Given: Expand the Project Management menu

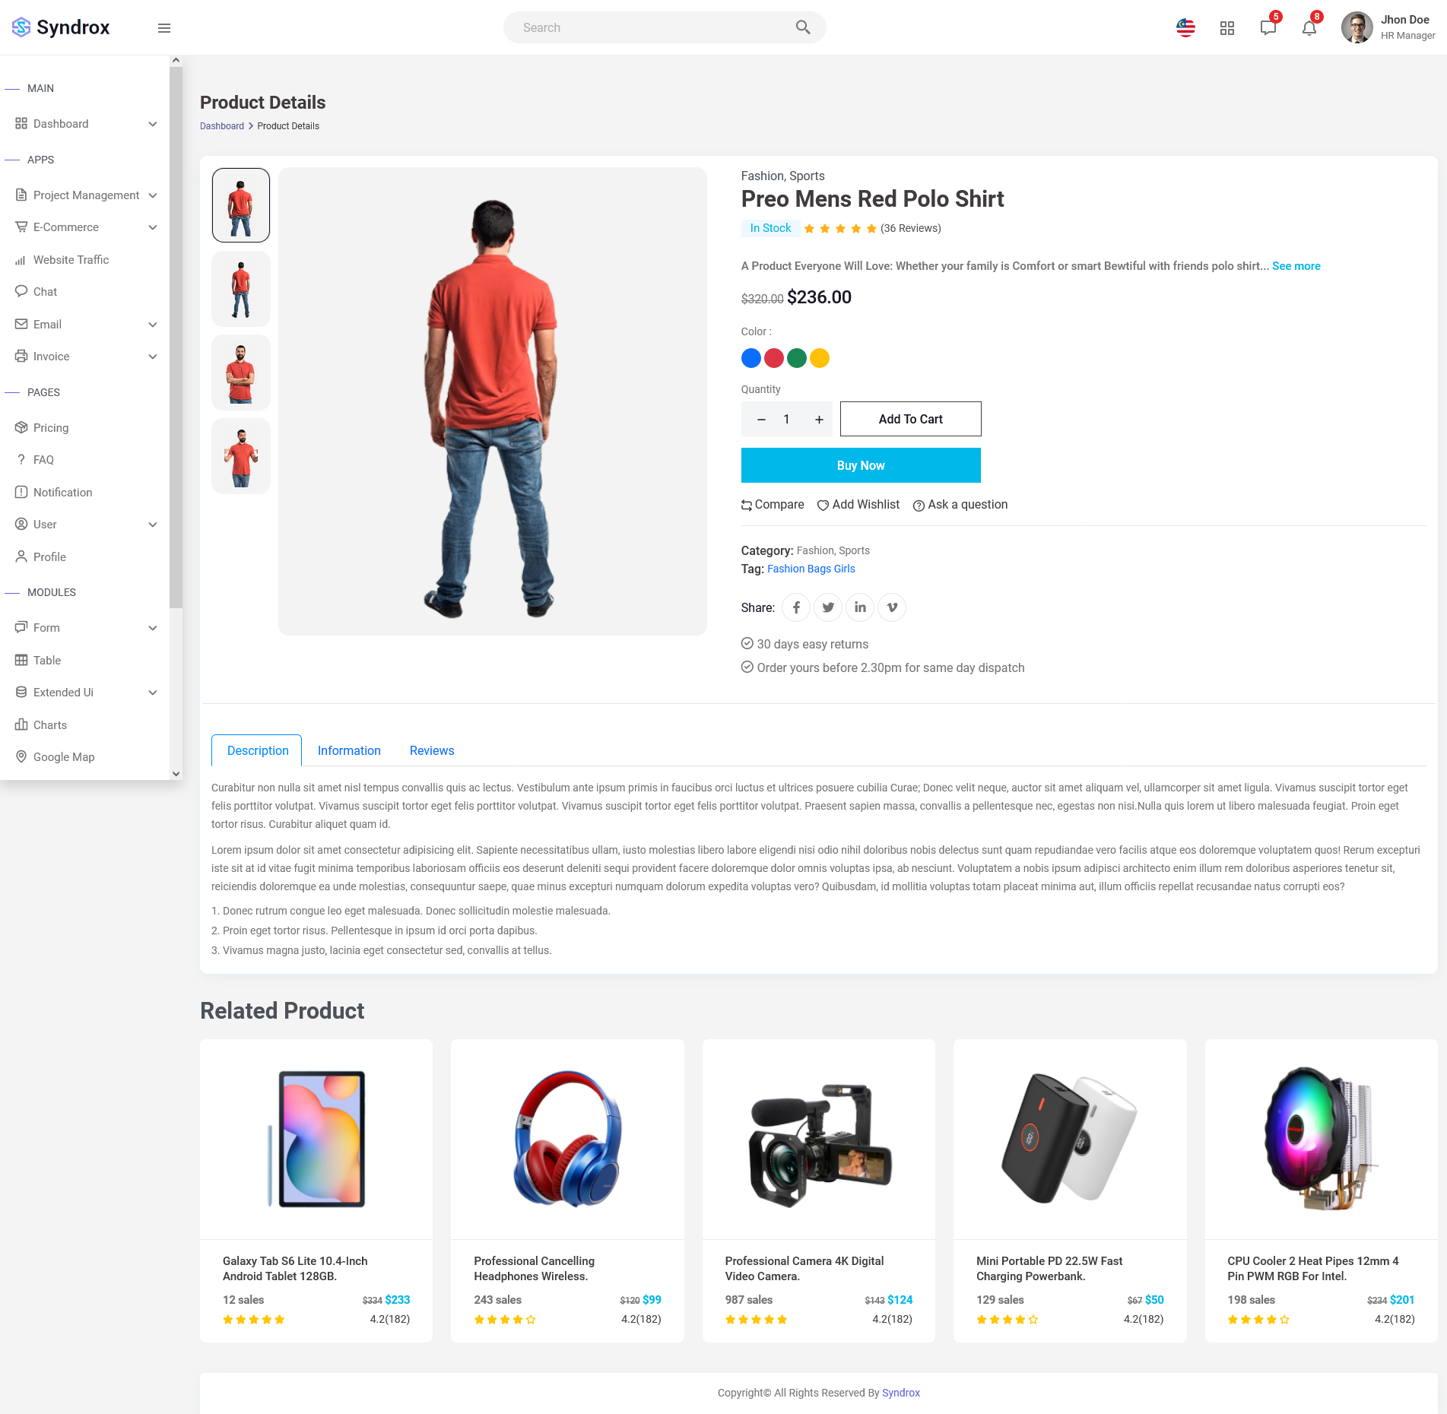Looking at the screenshot, I should coord(153,195).
